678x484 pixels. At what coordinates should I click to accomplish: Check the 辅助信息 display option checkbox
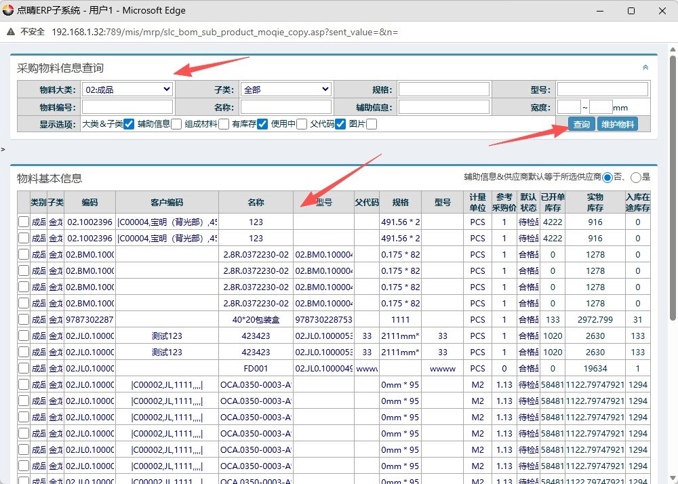(x=176, y=125)
